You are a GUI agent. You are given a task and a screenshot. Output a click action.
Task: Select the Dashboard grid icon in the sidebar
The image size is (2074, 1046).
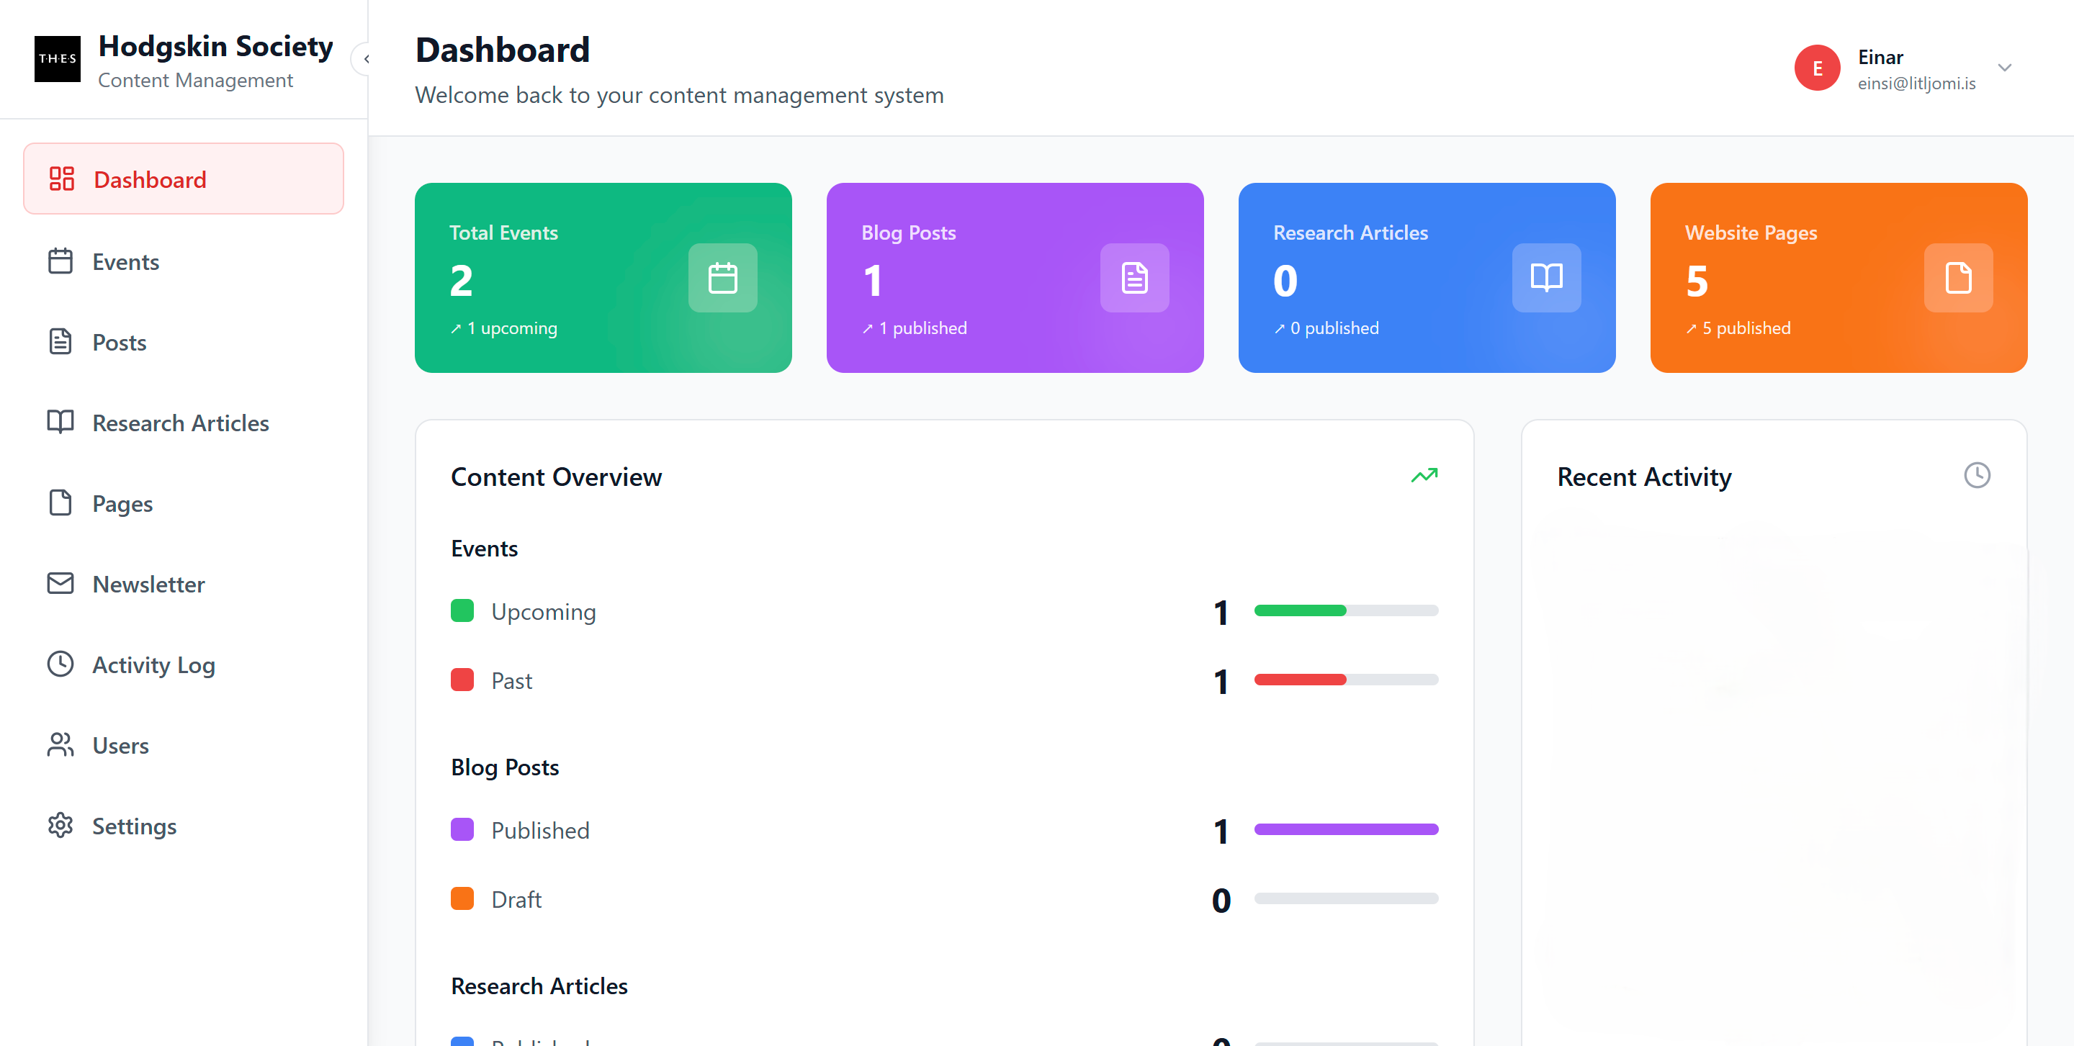[x=61, y=179]
